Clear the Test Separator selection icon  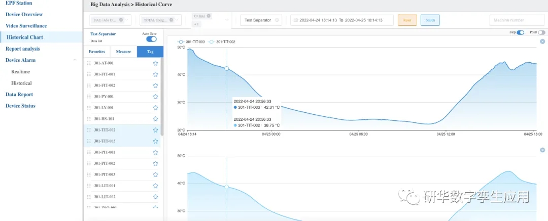click(x=277, y=20)
